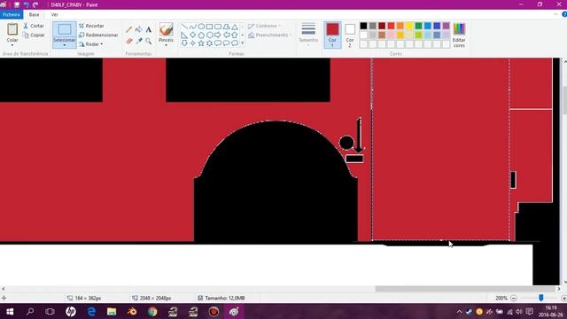Viewport: 567px width, 319px height.
Task: Select the Magnifier tool
Action: tap(149, 41)
